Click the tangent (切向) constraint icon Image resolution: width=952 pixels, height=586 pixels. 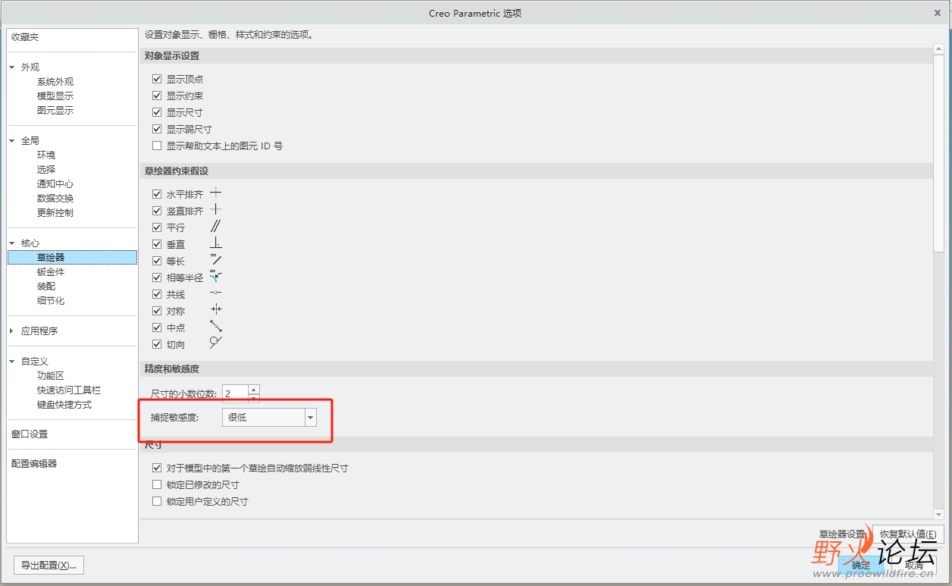pyautogui.click(x=216, y=343)
